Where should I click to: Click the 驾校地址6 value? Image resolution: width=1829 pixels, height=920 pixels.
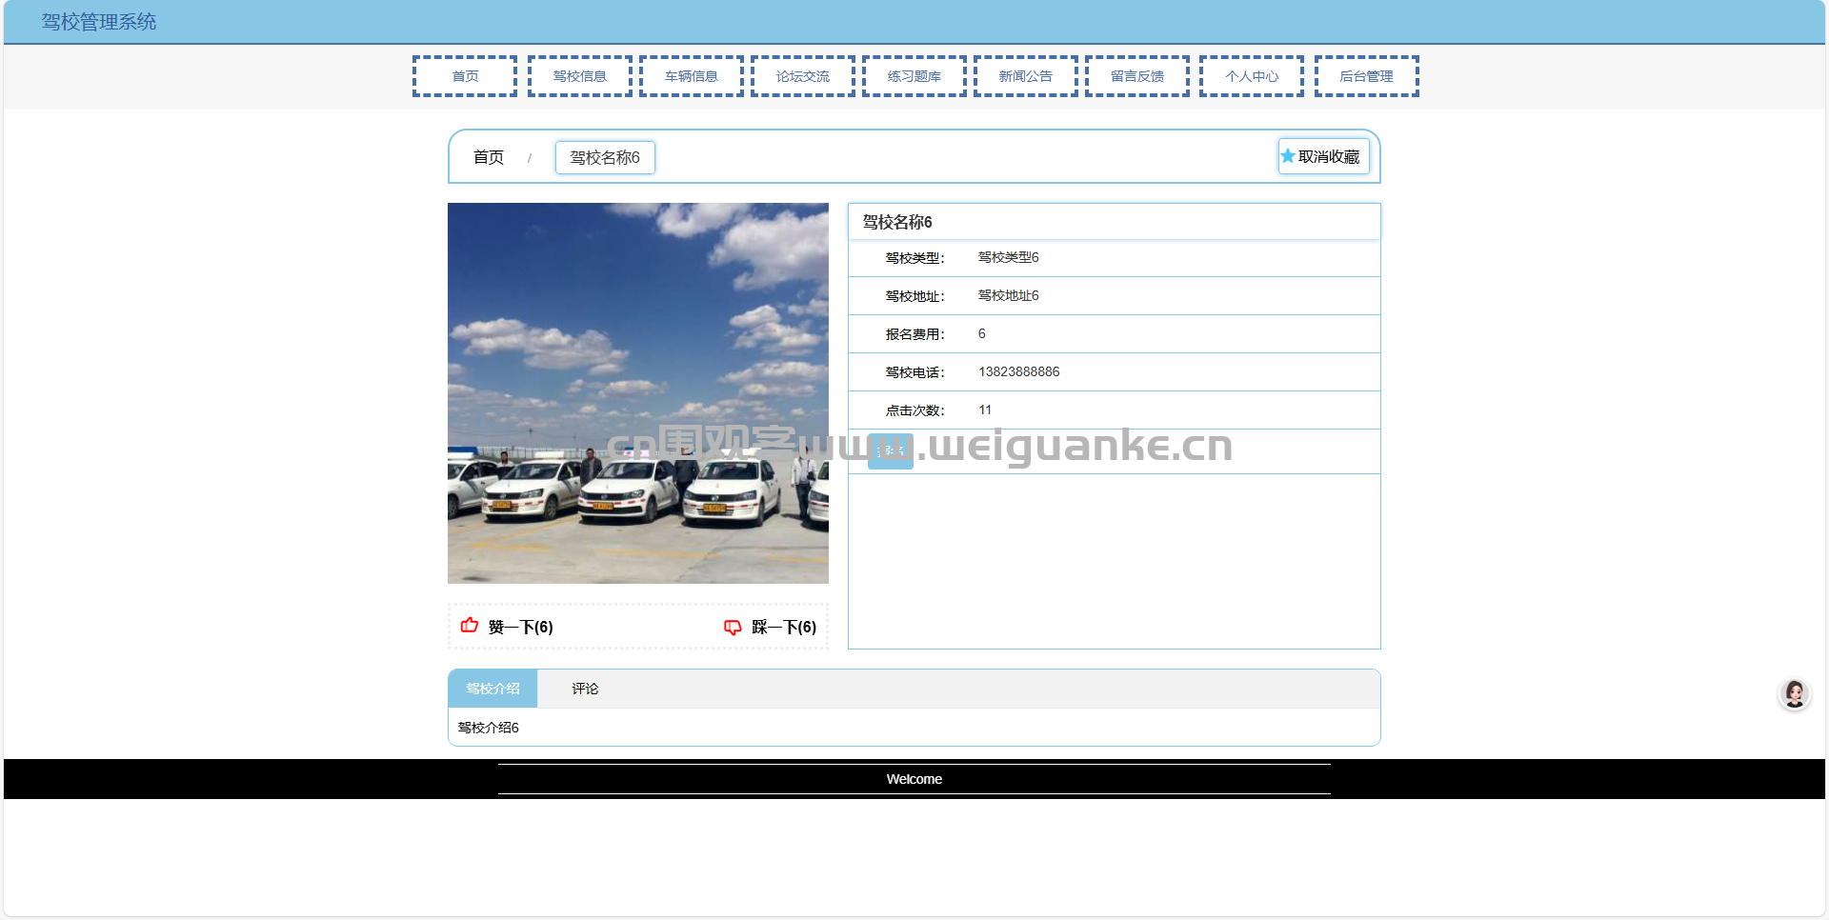point(1008,295)
